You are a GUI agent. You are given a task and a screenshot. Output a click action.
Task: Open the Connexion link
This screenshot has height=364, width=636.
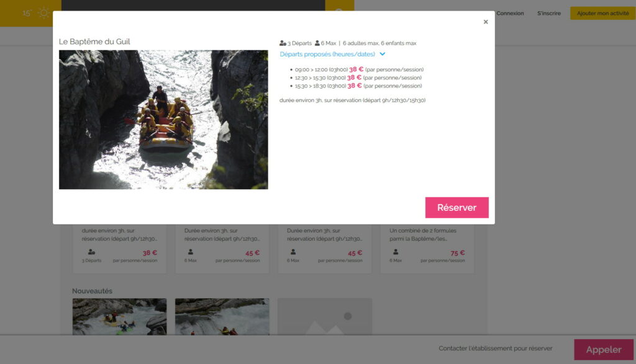click(510, 14)
